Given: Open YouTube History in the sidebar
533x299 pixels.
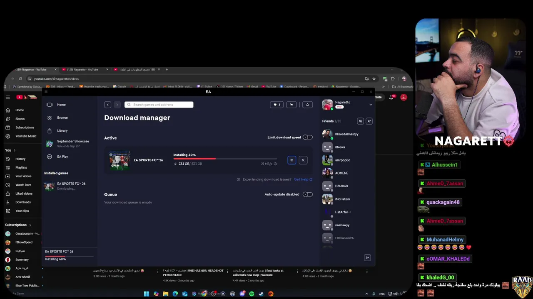Looking at the screenshot, I should (20, 159).
